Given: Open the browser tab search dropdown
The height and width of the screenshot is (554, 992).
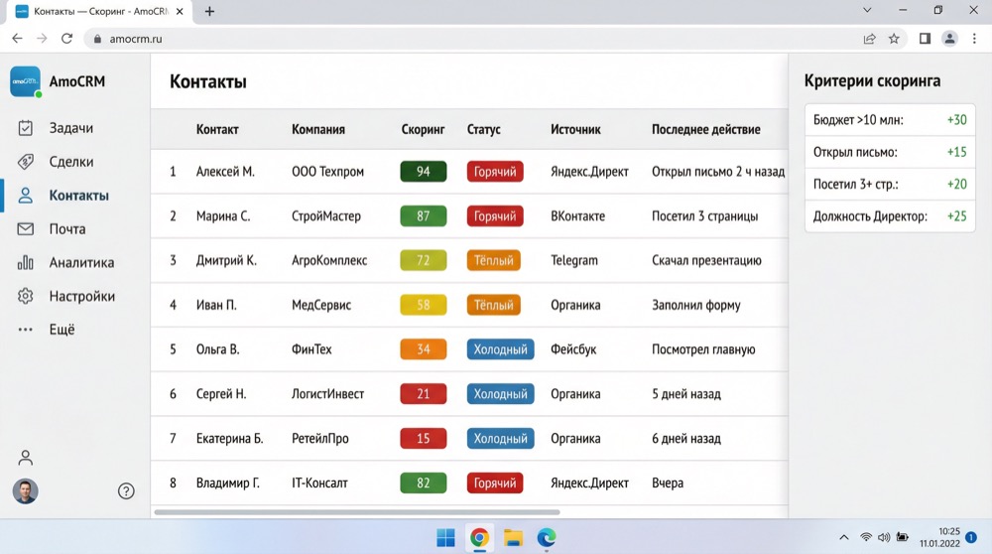Looking at the screenshot, I should tap(868, 11).
